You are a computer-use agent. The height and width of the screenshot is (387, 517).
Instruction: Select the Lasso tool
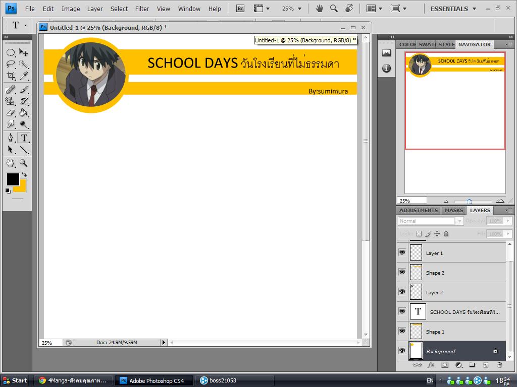pos(11,64)
